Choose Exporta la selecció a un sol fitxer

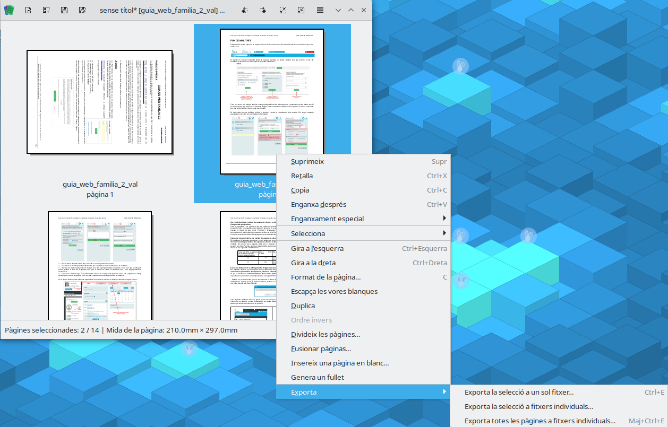coord(519,393)
